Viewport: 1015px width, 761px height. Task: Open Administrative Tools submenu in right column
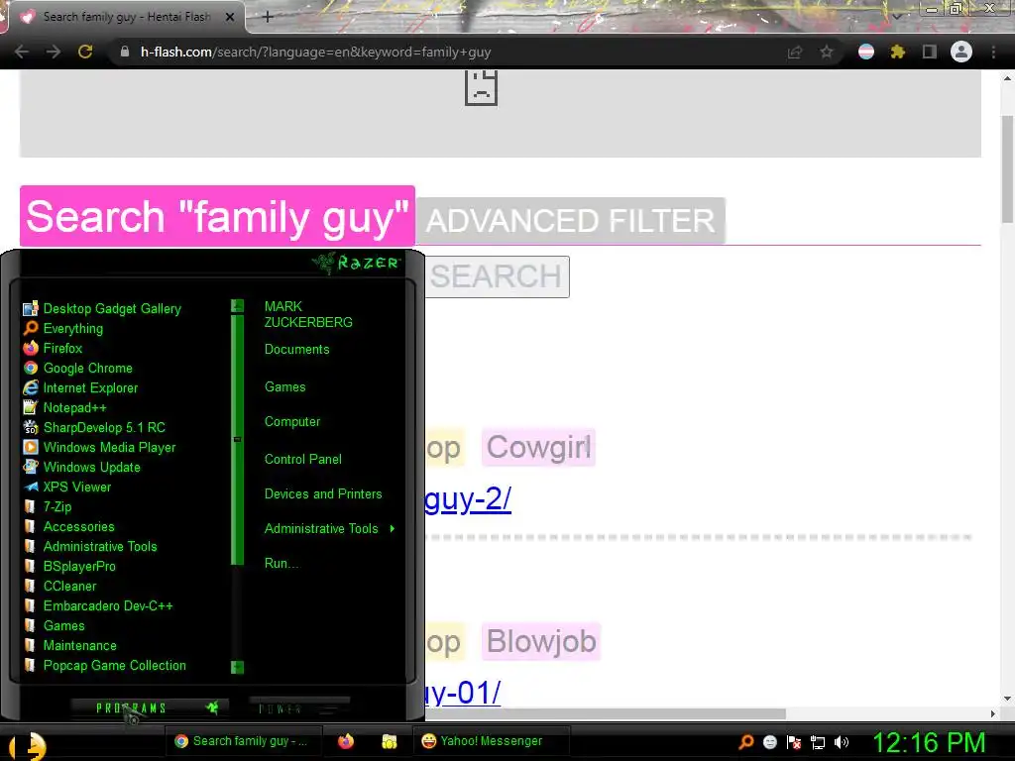[x=329, y=529]
